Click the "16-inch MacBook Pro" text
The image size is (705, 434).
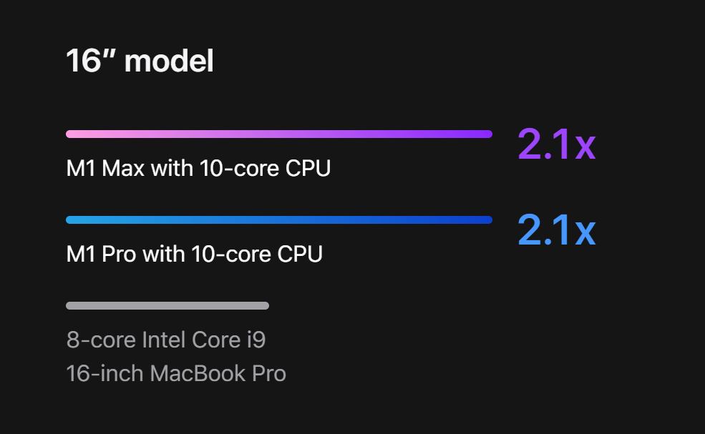click(176, 373)
